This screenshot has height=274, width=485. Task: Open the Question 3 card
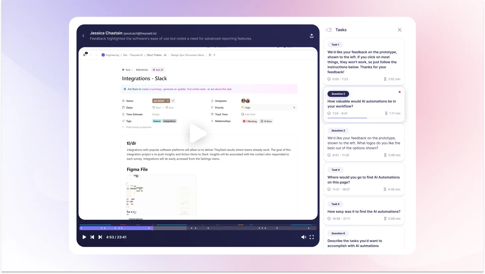(x=364, y=143)
